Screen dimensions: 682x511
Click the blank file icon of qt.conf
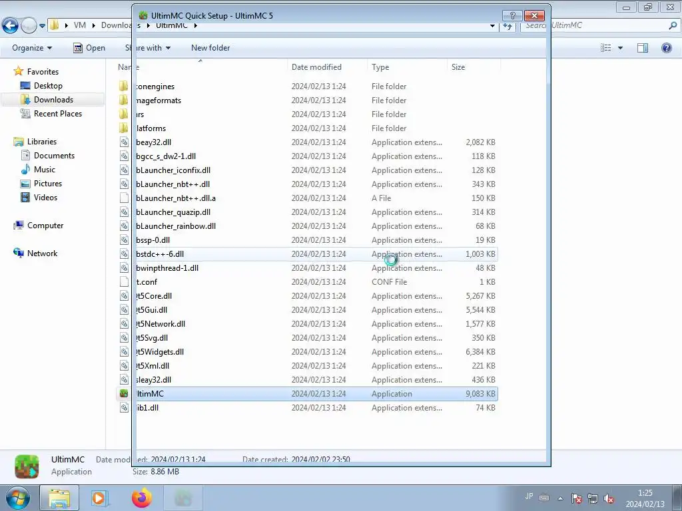[x=124, y=281]
